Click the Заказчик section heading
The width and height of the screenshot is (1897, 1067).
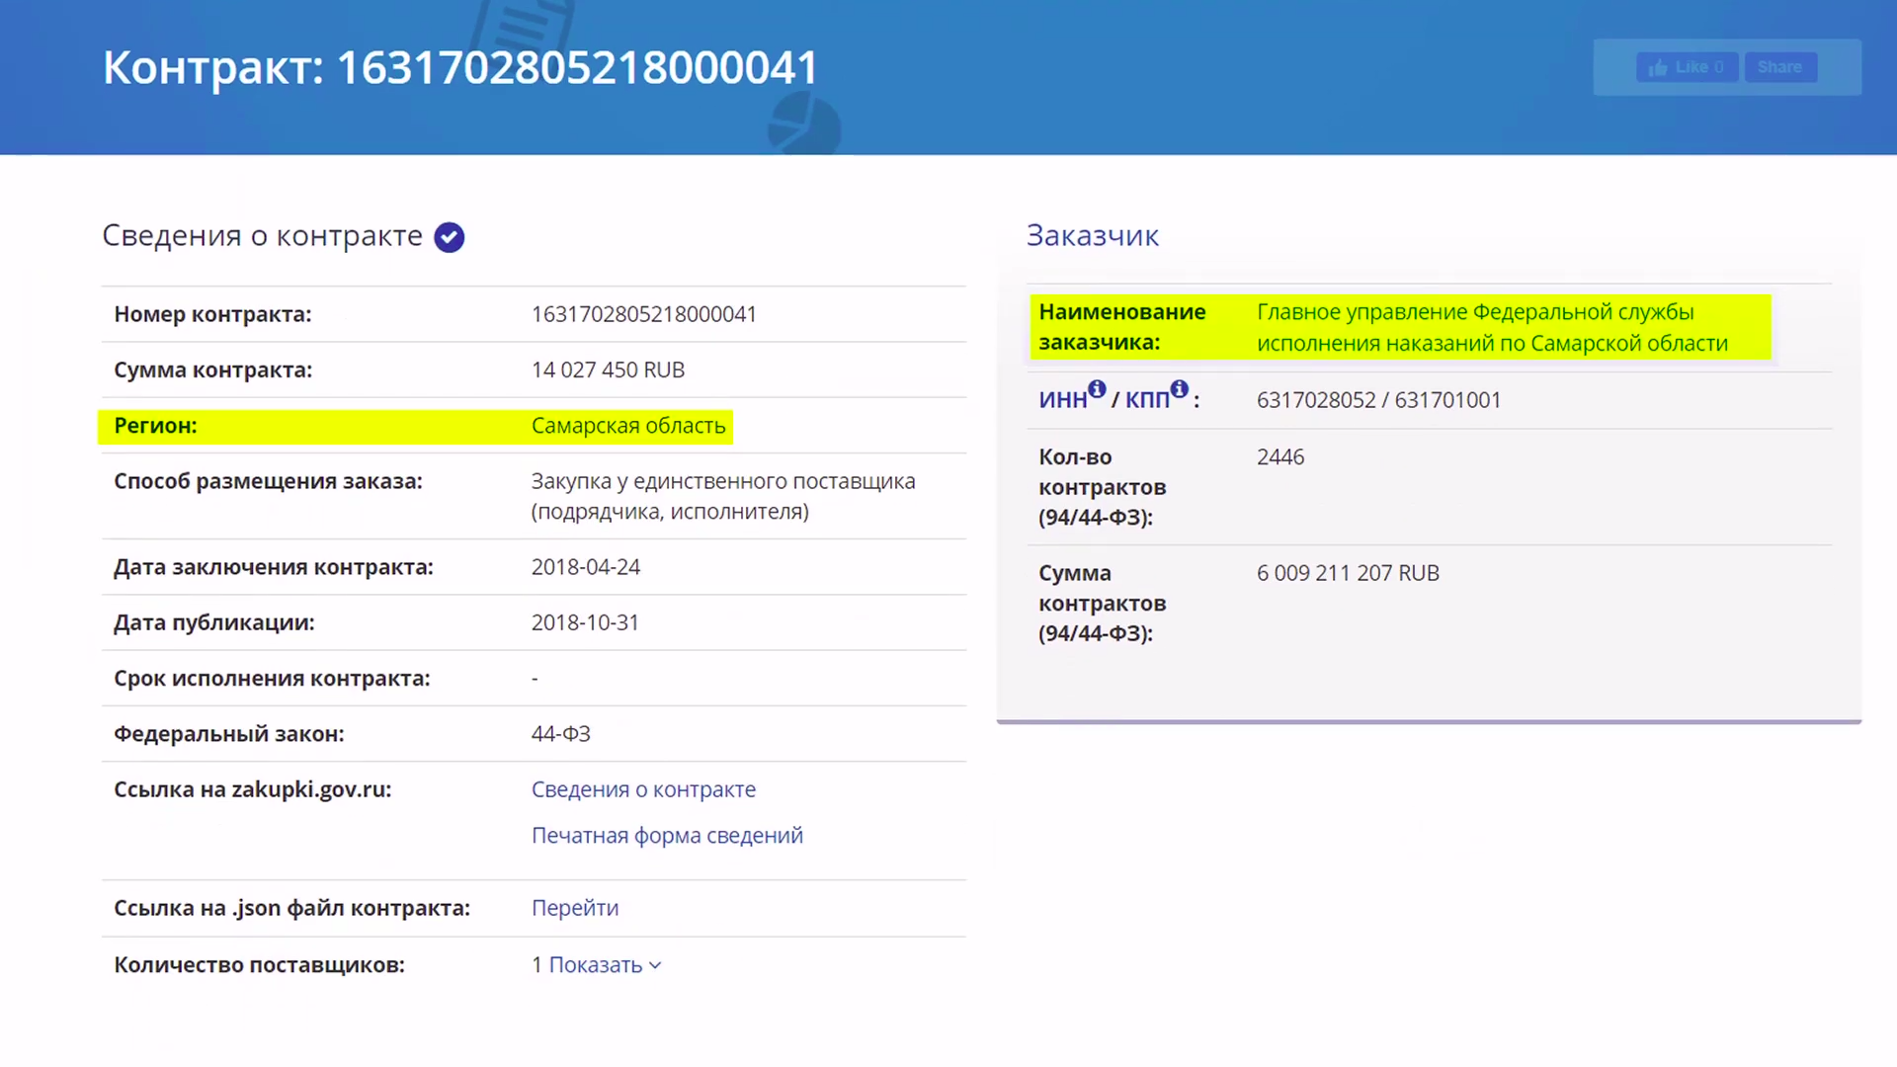1092,236
